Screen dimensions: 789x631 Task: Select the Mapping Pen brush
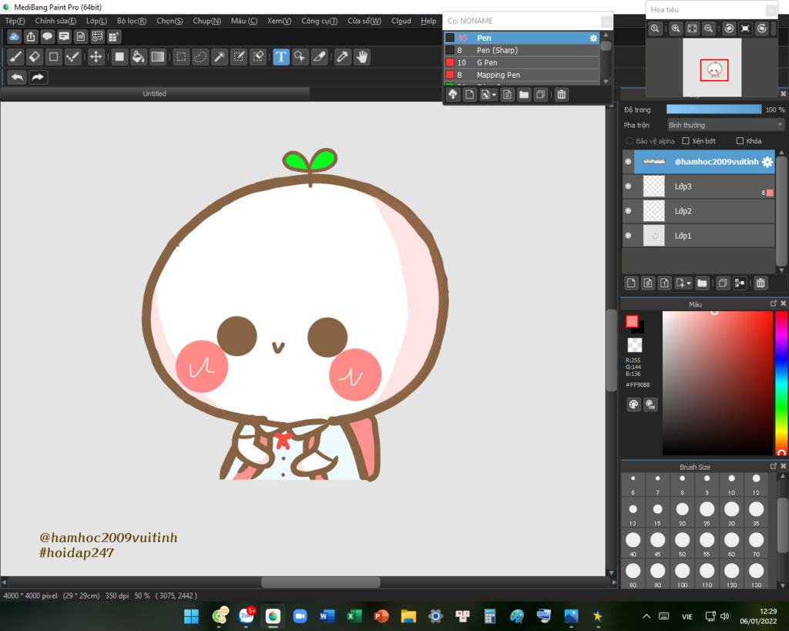click(522, 75)
